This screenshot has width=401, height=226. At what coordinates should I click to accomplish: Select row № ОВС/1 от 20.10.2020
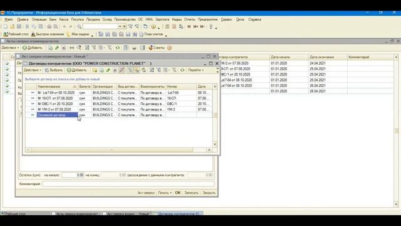point(118,104)
